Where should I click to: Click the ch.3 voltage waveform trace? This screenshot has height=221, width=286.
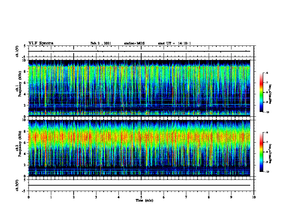click(139, 185)
